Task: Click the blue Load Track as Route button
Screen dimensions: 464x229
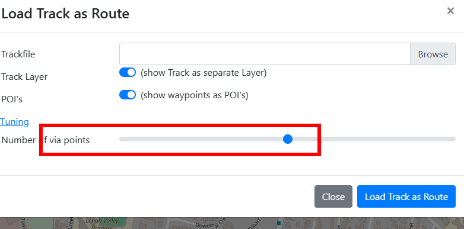Action: tap(406, 196)
